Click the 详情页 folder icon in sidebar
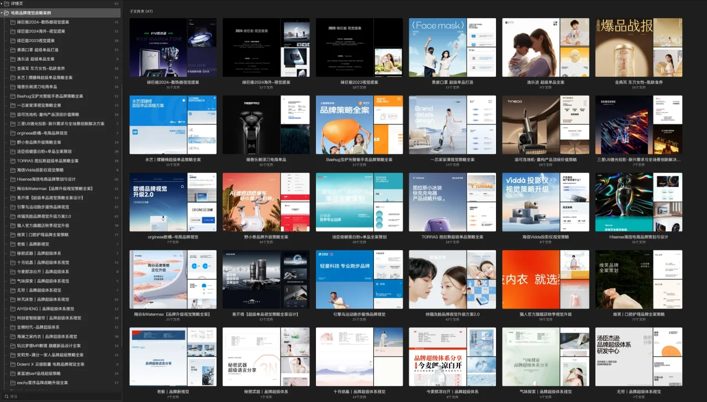The height and width of the screenshot is (402, 707). pyautogui.click(x=7, y=3)
